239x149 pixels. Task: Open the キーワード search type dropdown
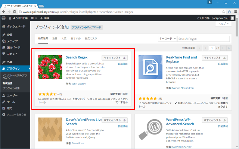click(x=167, y=39)
